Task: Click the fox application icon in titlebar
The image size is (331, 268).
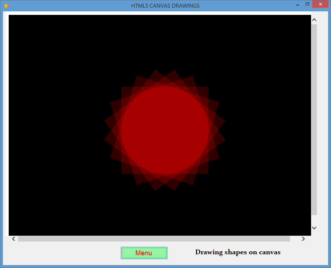Action: pos(6,5)
